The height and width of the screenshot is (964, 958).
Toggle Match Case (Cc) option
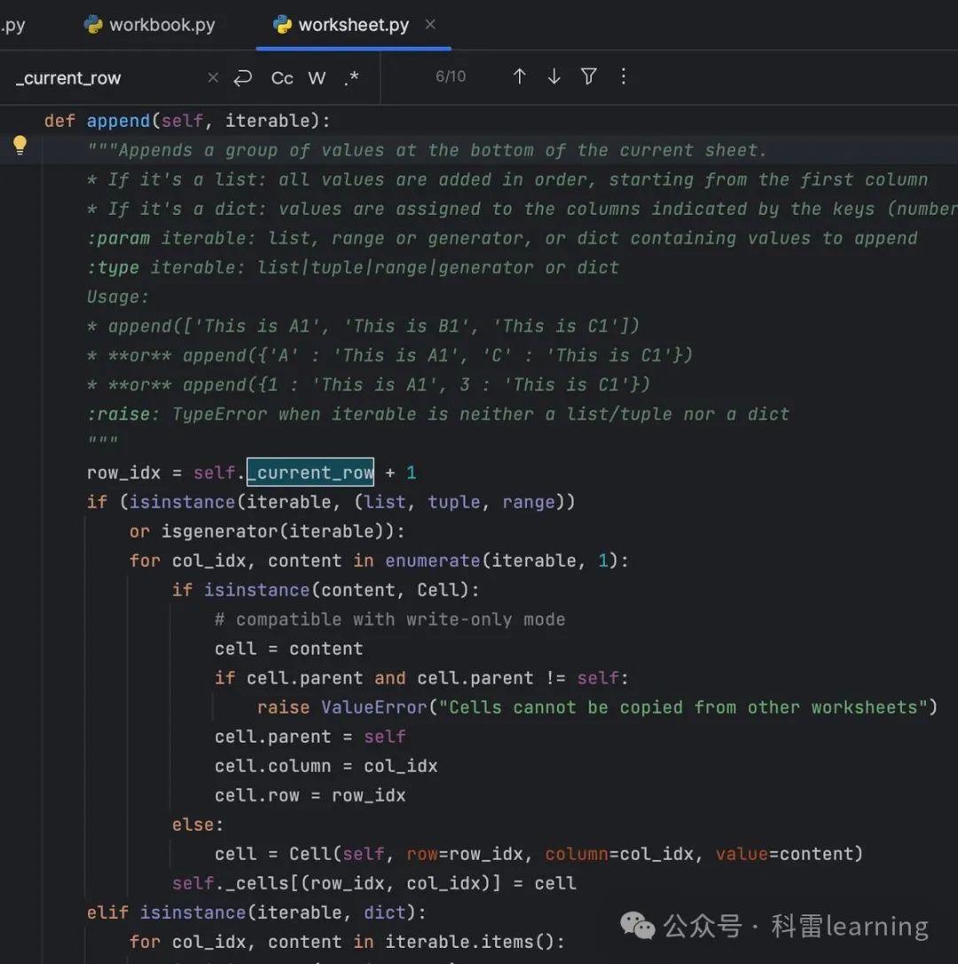pos(282,78)
